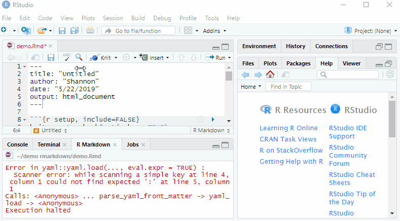Open the Knit options dropdown arrow

pyautogui.click(x=116, y=58)
